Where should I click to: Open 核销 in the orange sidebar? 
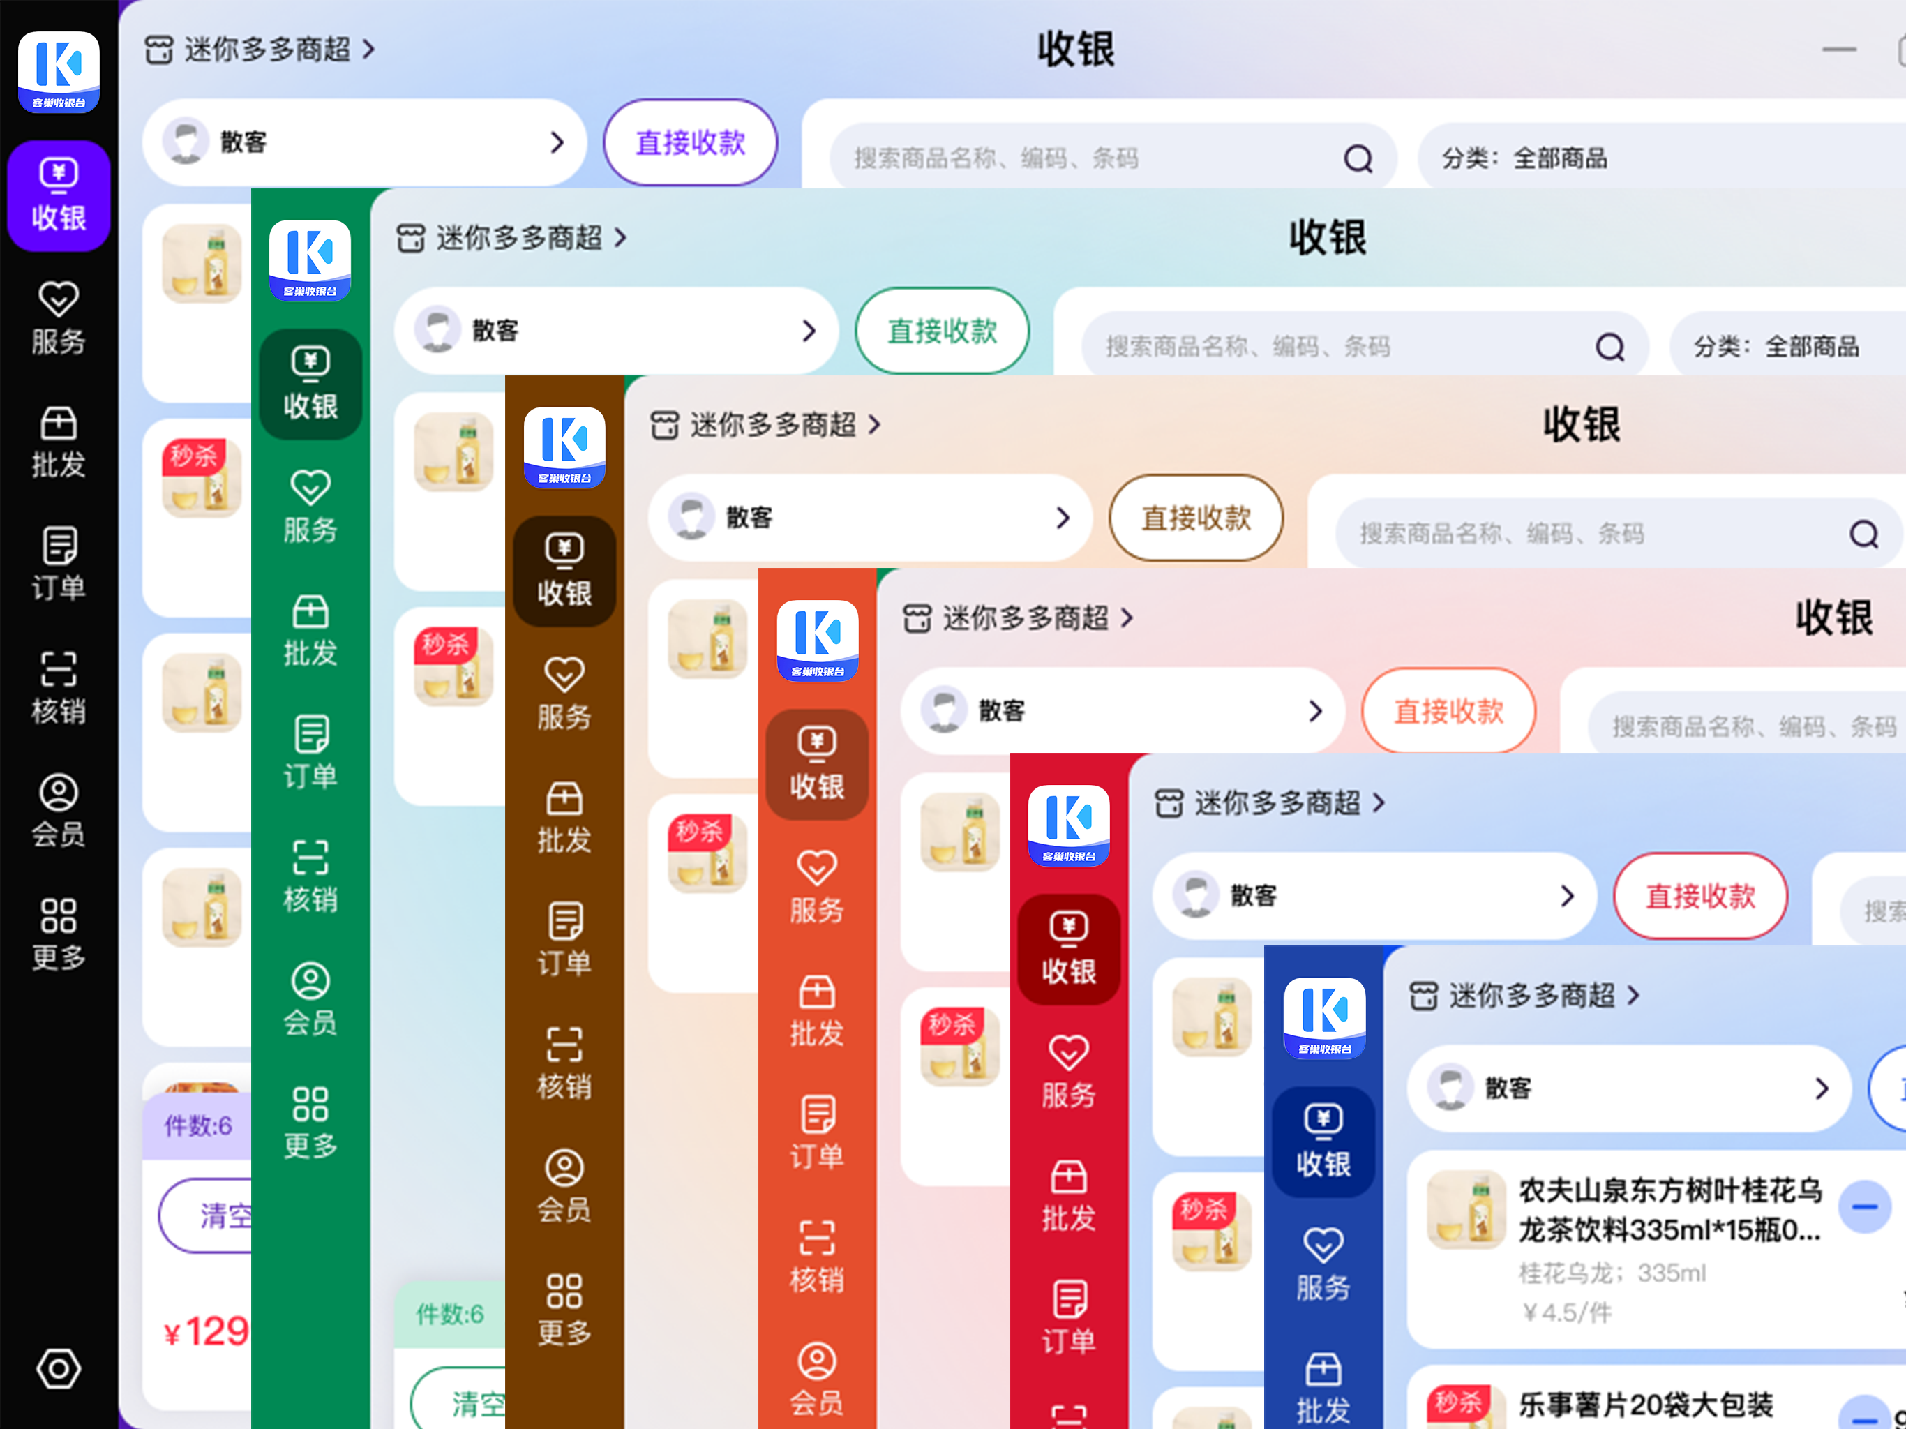point(817,1257)
